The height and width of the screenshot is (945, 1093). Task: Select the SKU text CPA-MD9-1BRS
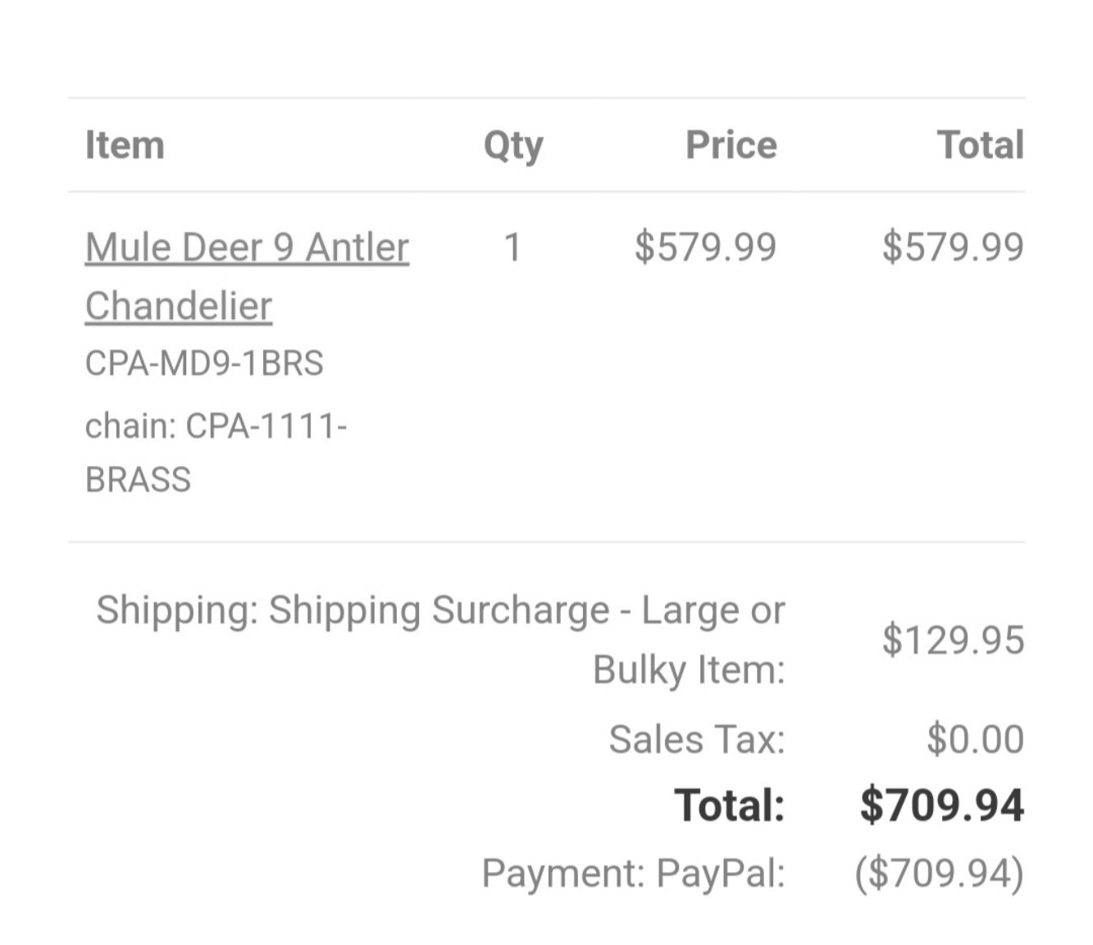pyautogui.click(x=204, y=363)
